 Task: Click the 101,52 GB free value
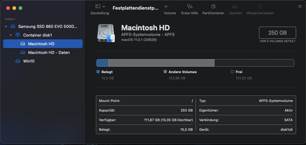[x=244, y=78]
